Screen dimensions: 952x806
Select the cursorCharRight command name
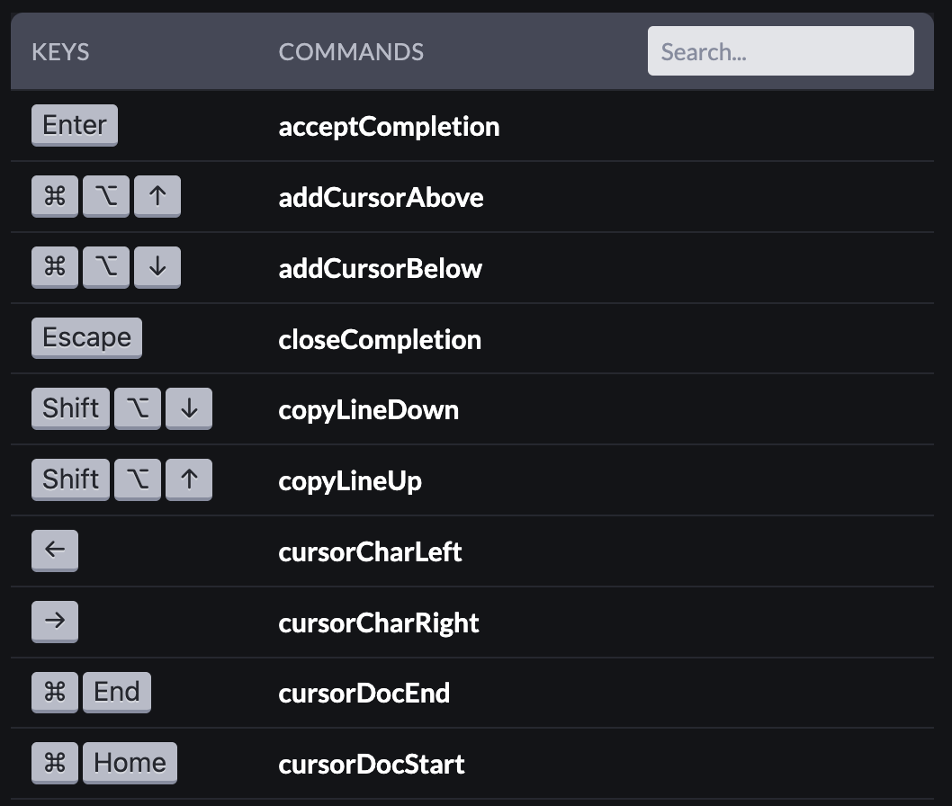click(379, 622)
